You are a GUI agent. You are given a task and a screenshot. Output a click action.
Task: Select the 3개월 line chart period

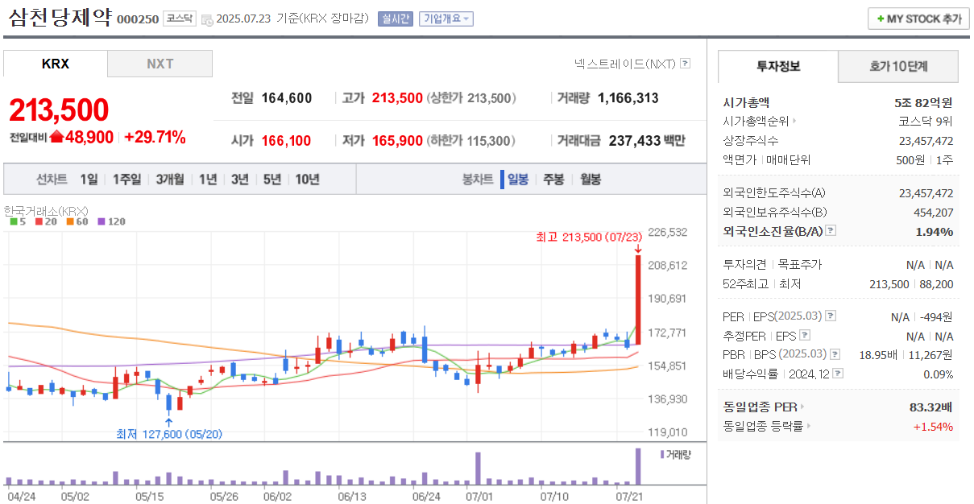(x=170, y=180)
